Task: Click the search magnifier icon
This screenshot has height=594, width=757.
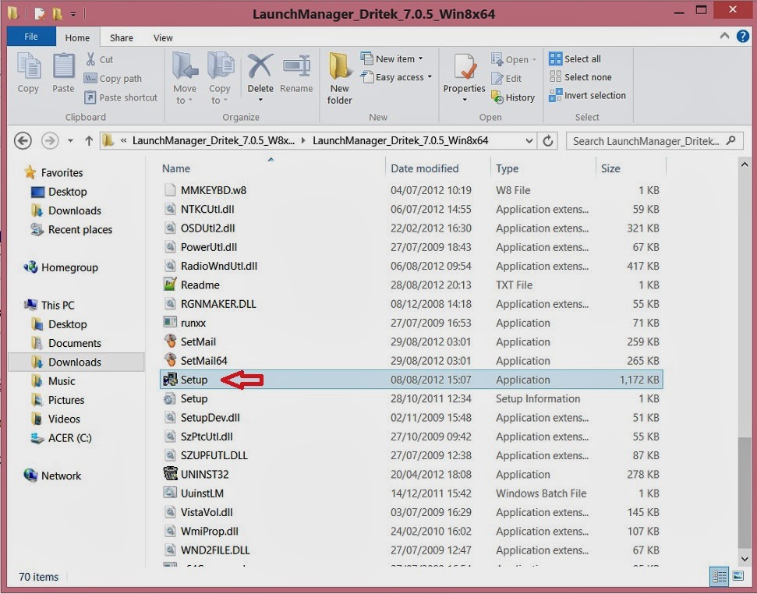Action: (x=731, y=141)
